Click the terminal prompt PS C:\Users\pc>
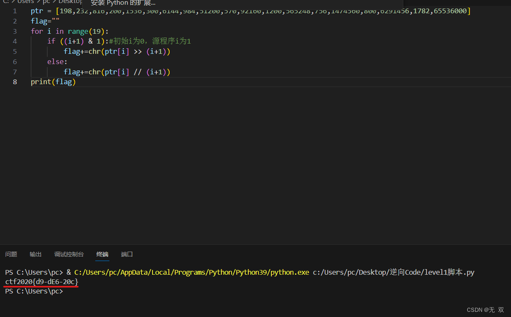The image size is (511, 317). (34, 291)
